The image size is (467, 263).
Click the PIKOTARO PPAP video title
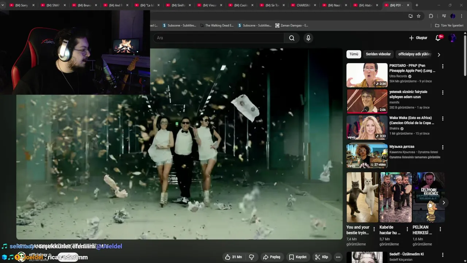tap(412, 68)
